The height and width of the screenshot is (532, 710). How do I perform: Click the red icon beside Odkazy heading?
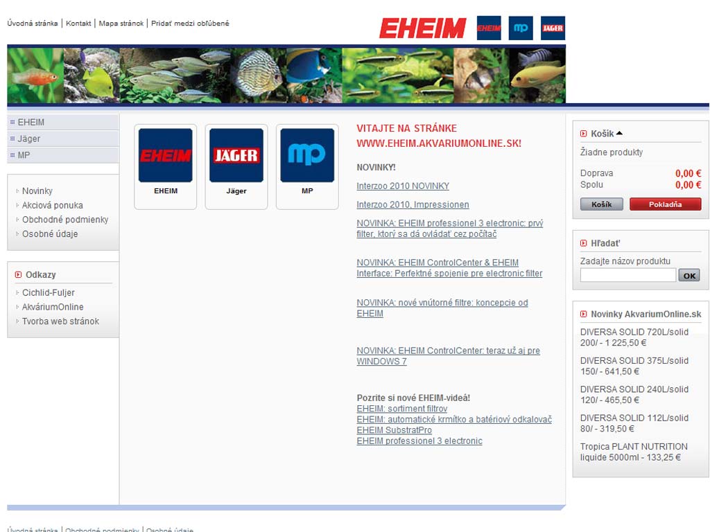[x=18, y=274]
